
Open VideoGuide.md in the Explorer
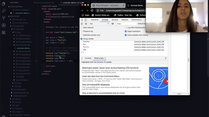pos(20,96)
